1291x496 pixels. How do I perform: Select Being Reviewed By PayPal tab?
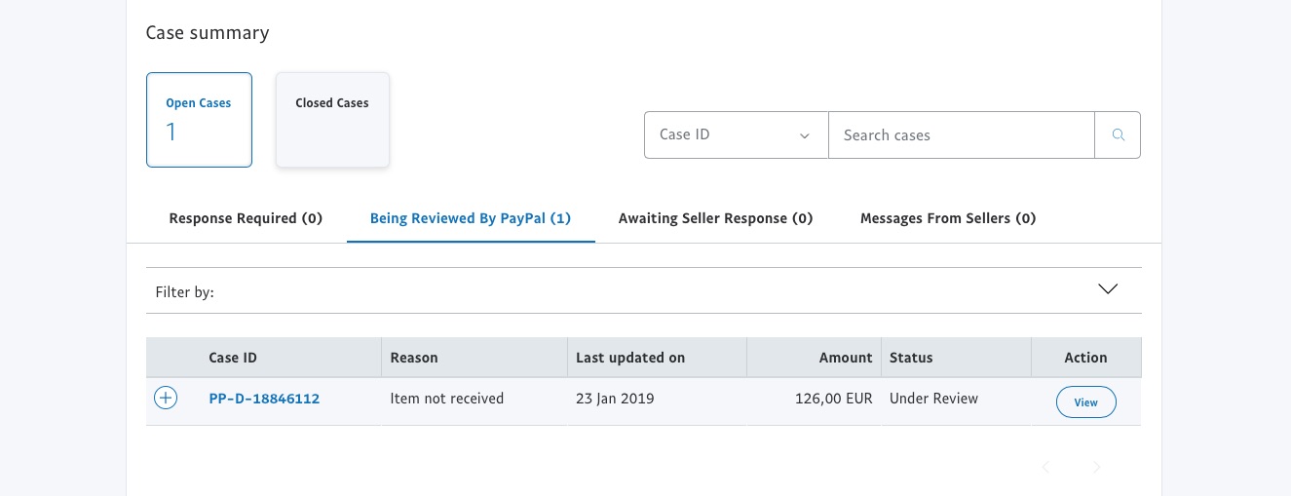click(471, 218)
